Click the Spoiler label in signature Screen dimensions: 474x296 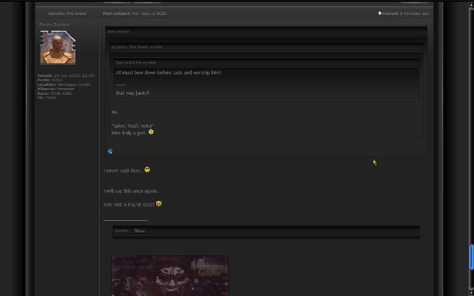pos(121,230)
